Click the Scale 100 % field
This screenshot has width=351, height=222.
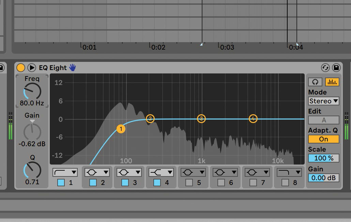tap(323, 158)
